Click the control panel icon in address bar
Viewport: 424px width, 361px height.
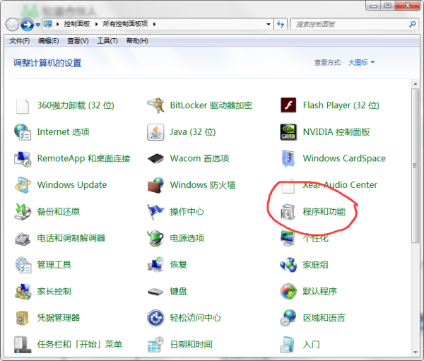click(x=48, y=24)
